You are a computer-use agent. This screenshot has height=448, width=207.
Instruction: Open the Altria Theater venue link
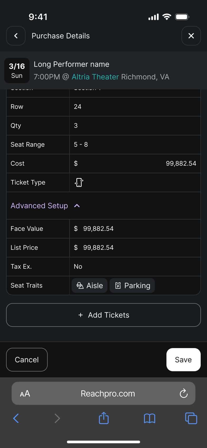pyautogui.click(x=95, y=77)
